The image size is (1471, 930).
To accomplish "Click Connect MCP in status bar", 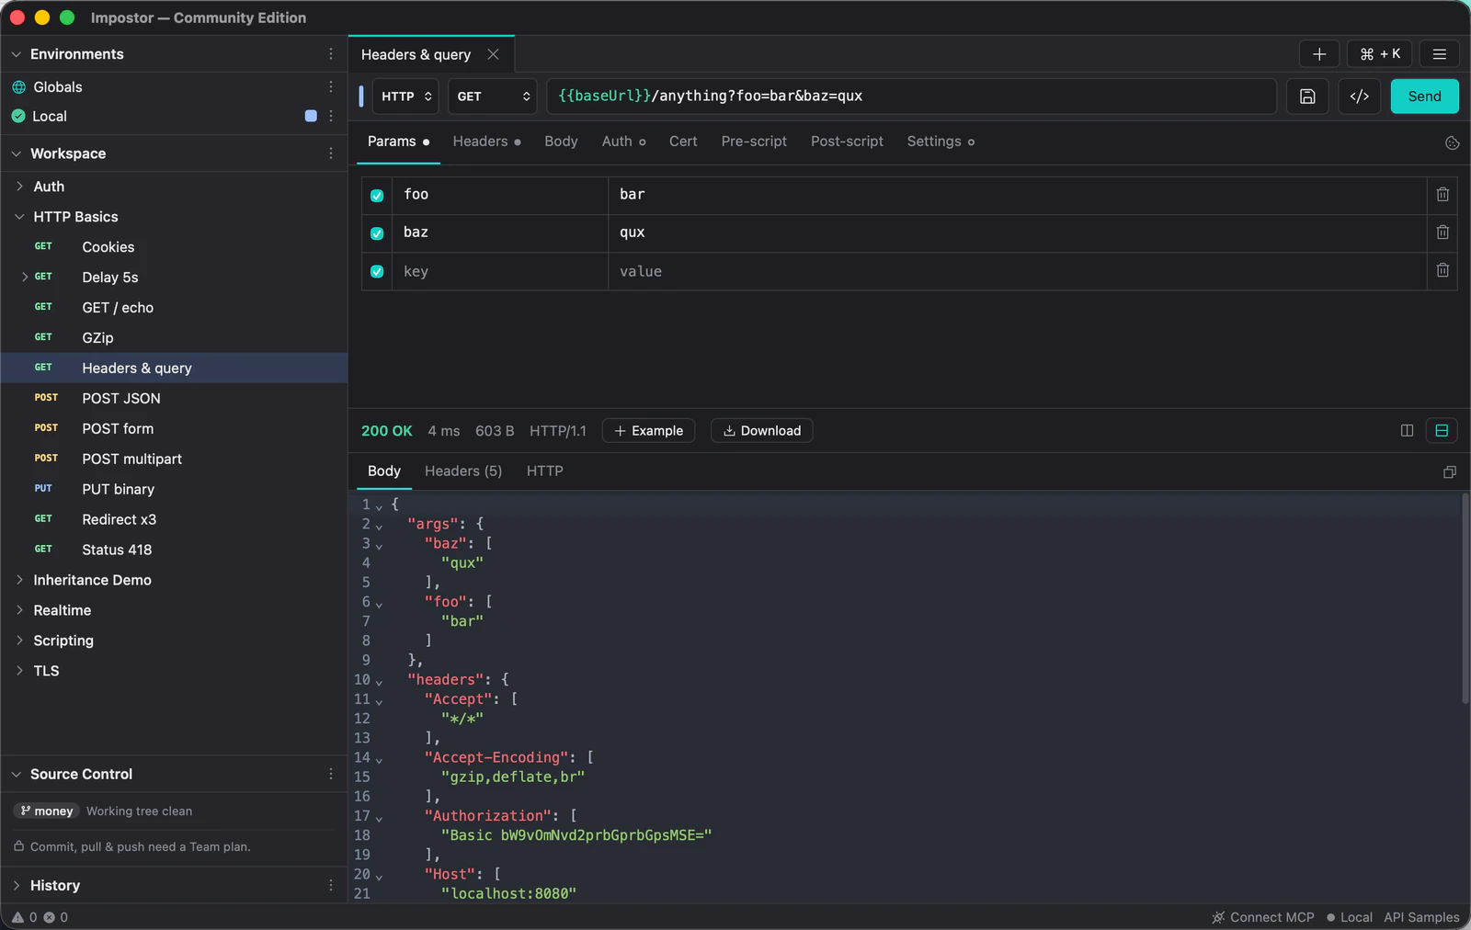I will (1263, 917).
